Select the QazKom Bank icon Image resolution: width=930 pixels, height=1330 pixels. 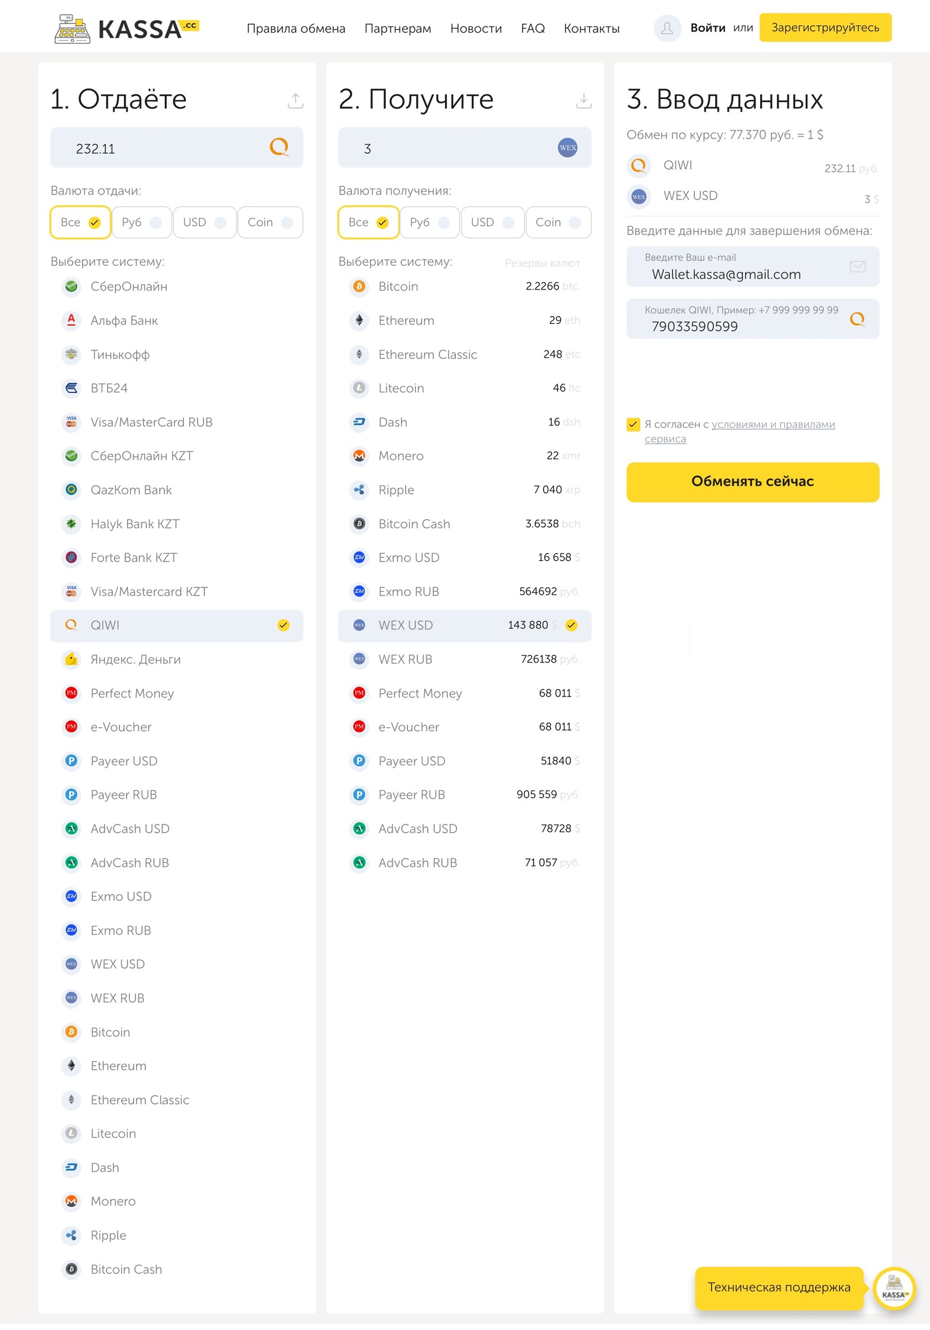pos(71,490)
